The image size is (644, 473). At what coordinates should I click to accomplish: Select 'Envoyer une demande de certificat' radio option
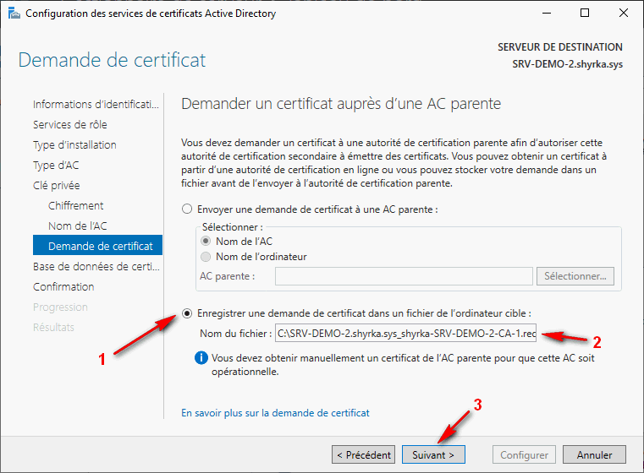(187, 209)
